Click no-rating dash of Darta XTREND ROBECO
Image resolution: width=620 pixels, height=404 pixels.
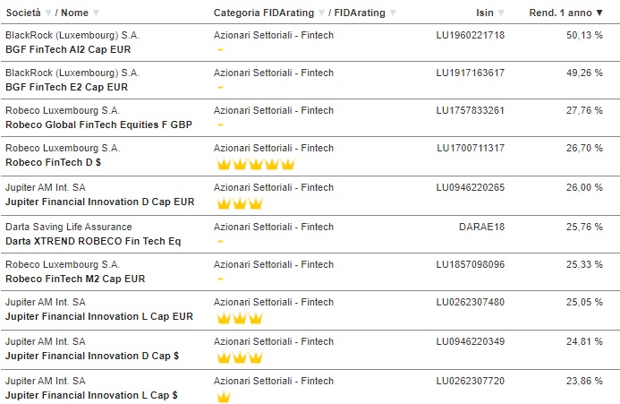click(x=221, y=241)
